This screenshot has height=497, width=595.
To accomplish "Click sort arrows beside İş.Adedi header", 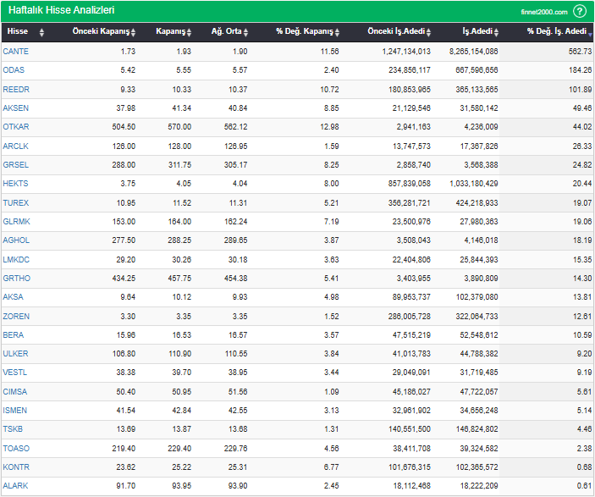I will tap(495, 32).
